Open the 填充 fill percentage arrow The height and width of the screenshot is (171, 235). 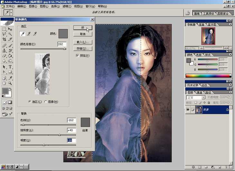pyautogui.click(x=230, y=102)
